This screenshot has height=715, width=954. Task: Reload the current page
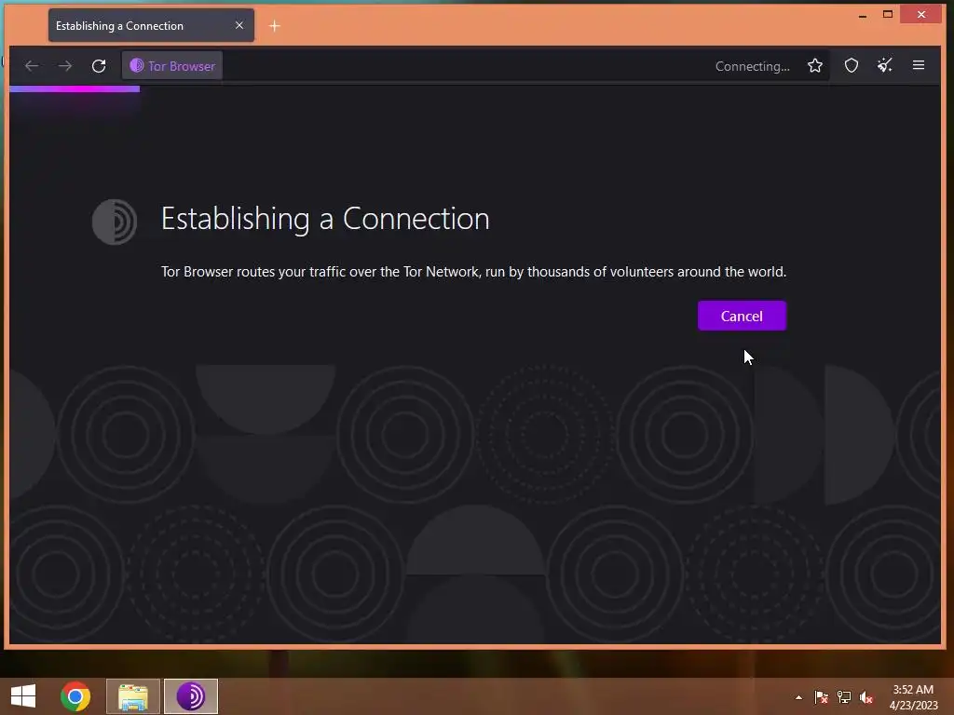click(99, 66)
